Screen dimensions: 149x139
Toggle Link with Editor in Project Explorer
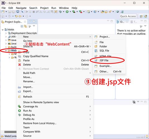pos(25,26)
